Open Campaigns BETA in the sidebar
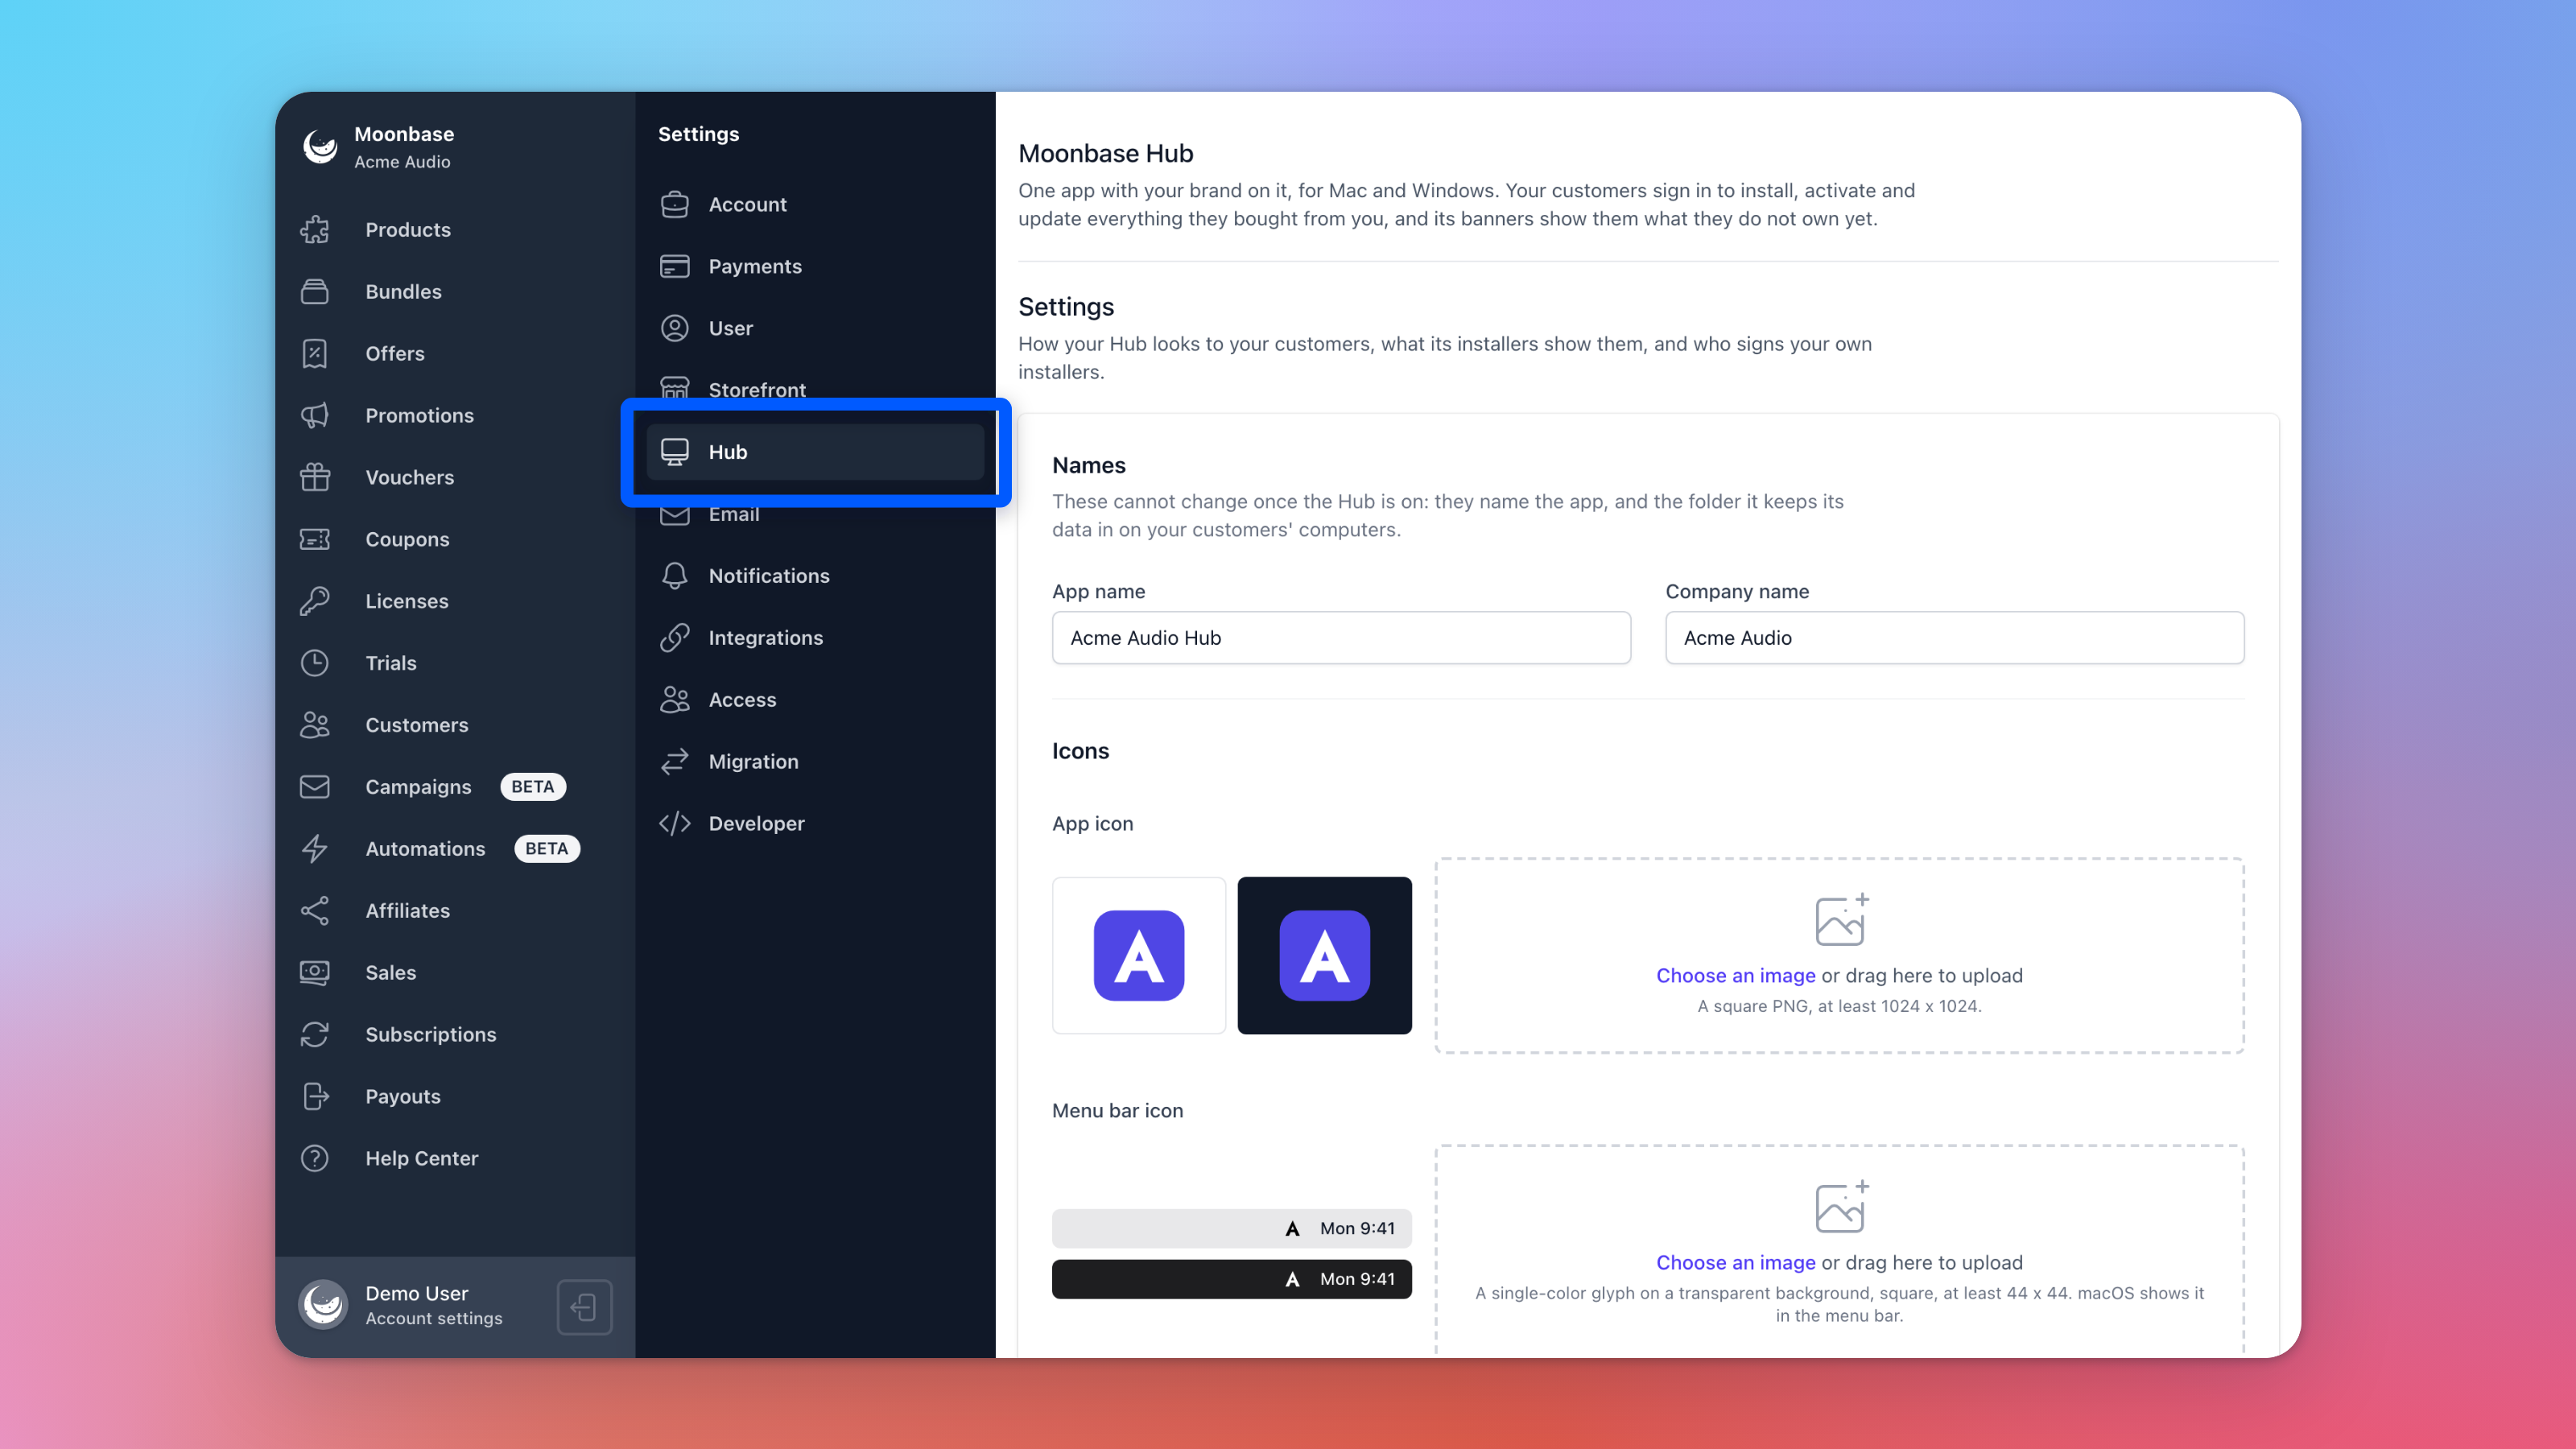 tap(455, 787)
